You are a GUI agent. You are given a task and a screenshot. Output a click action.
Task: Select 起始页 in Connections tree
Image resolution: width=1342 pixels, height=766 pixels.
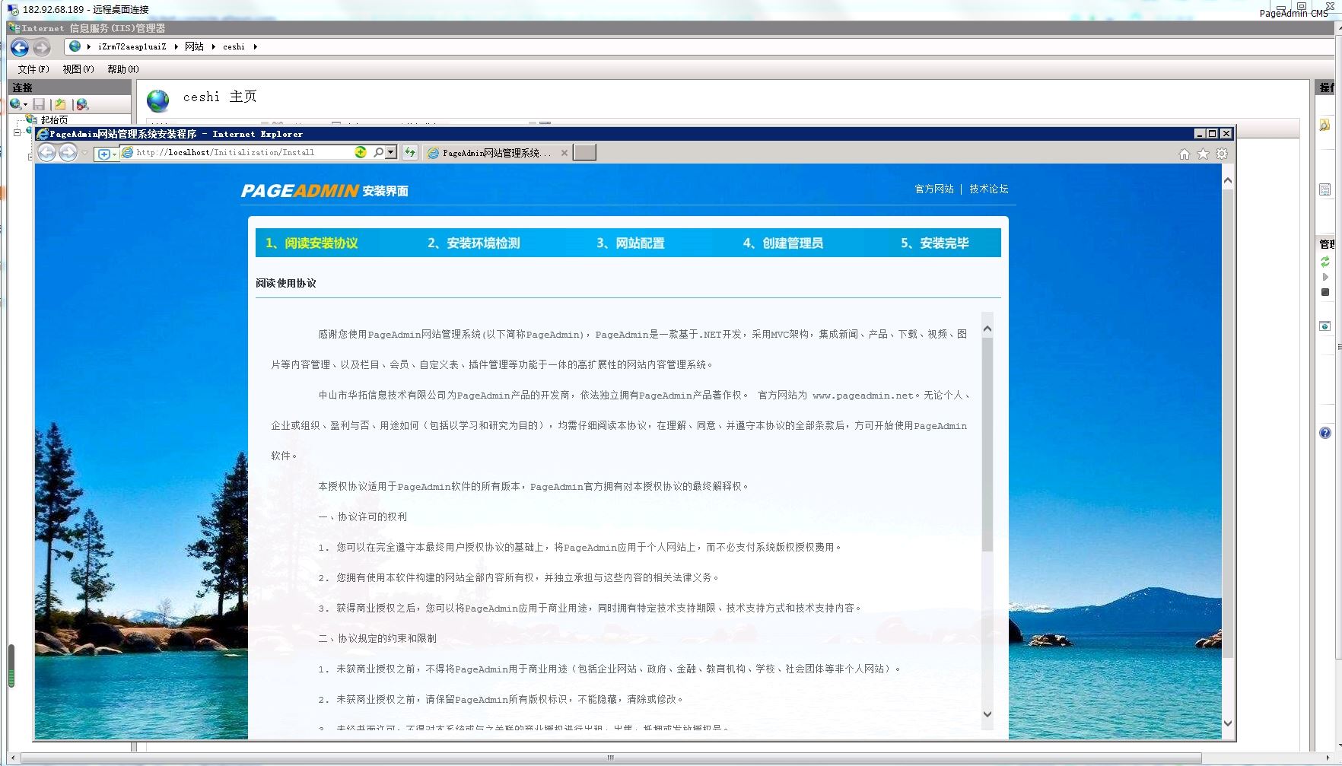(x=54, y=119)
